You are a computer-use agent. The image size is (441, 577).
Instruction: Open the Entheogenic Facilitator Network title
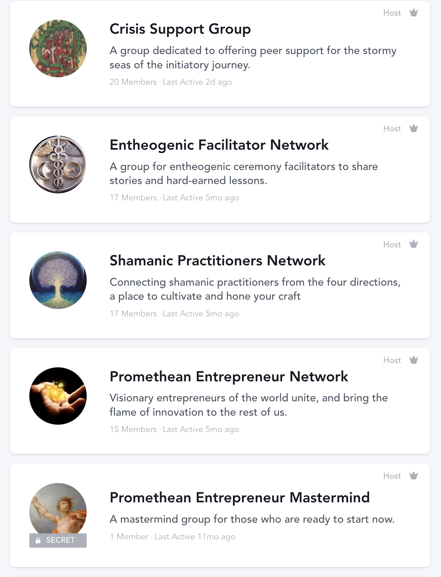(x=219, y=145)
